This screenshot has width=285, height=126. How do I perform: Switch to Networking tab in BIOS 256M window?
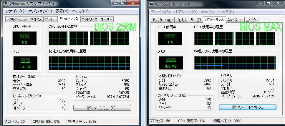click(90, 19)
